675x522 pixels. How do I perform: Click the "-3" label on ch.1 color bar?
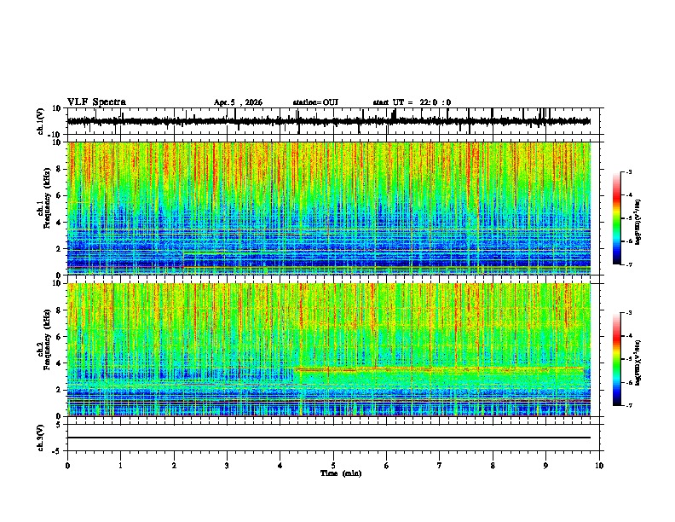628,171
